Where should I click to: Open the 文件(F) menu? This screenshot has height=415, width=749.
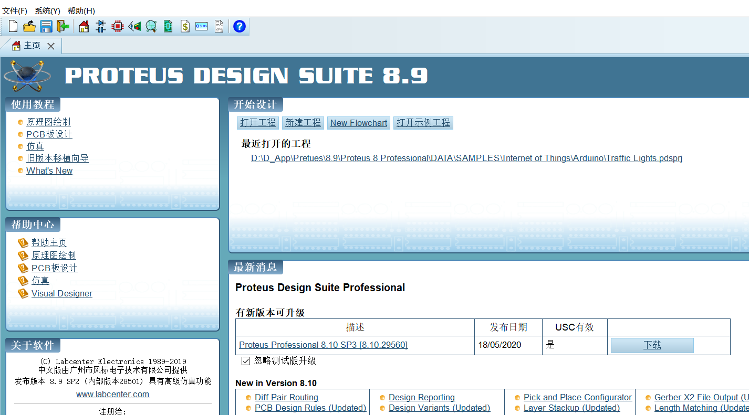[x=15, y=10]
